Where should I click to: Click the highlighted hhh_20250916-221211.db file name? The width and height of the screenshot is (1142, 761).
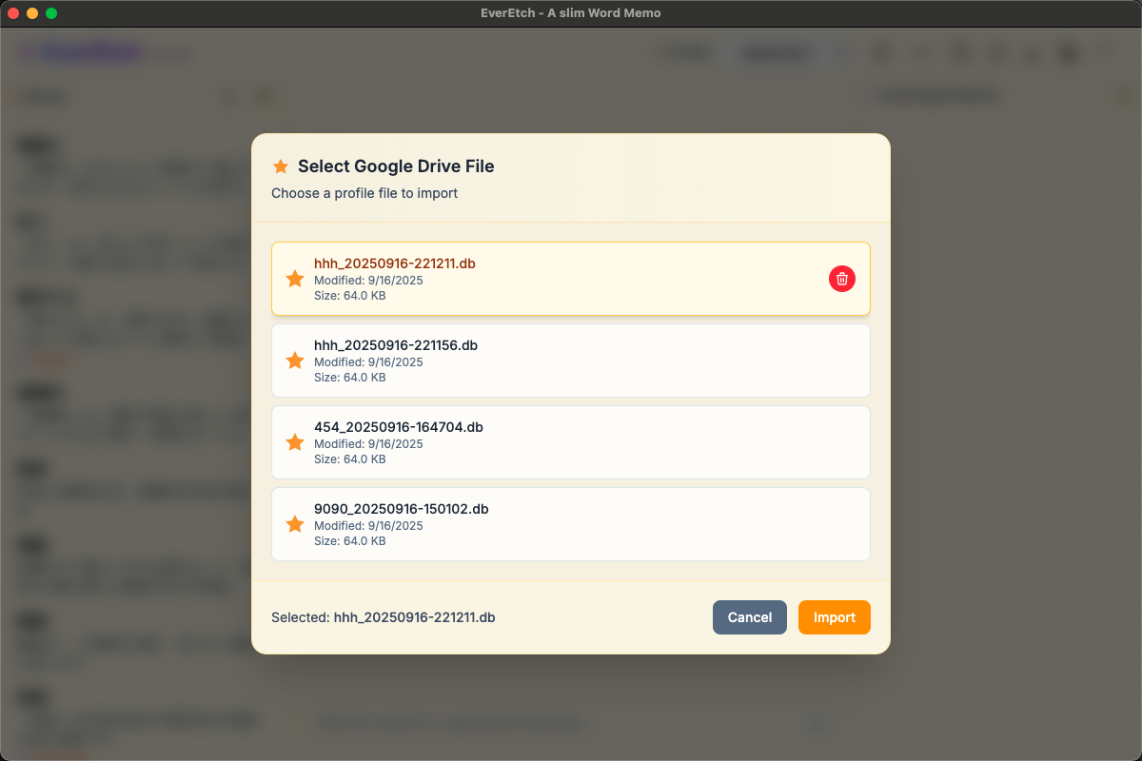(x=394, y=263)
